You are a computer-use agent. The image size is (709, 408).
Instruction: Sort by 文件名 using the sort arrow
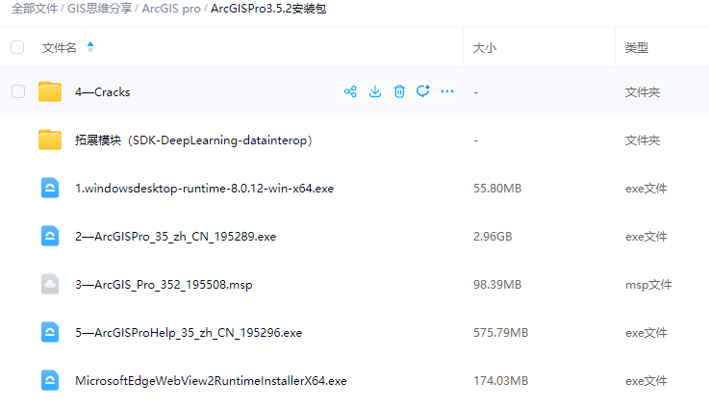[90, 47]
